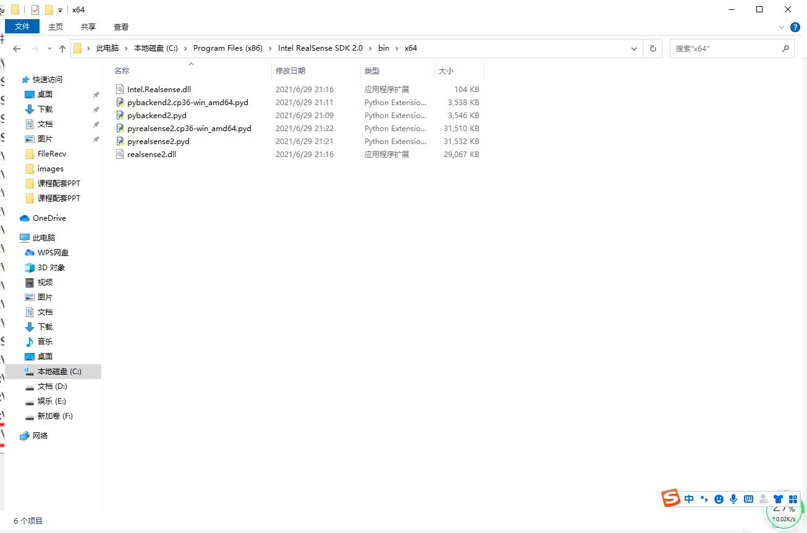Sort files by 修改日期 column
807x533 pixels.
click(290, 71)
